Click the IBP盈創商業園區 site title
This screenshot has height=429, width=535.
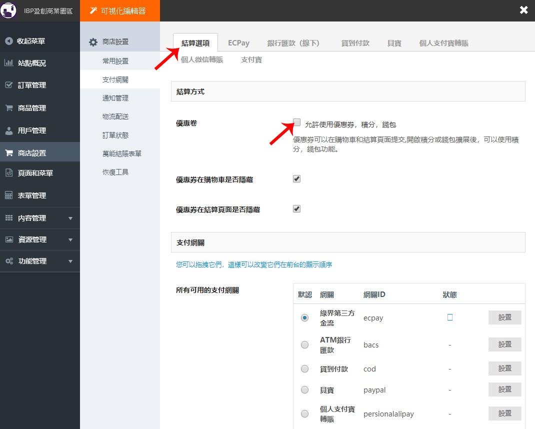(48, 11)
